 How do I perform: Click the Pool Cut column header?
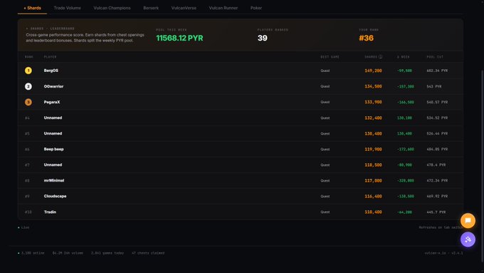[435, 57]
